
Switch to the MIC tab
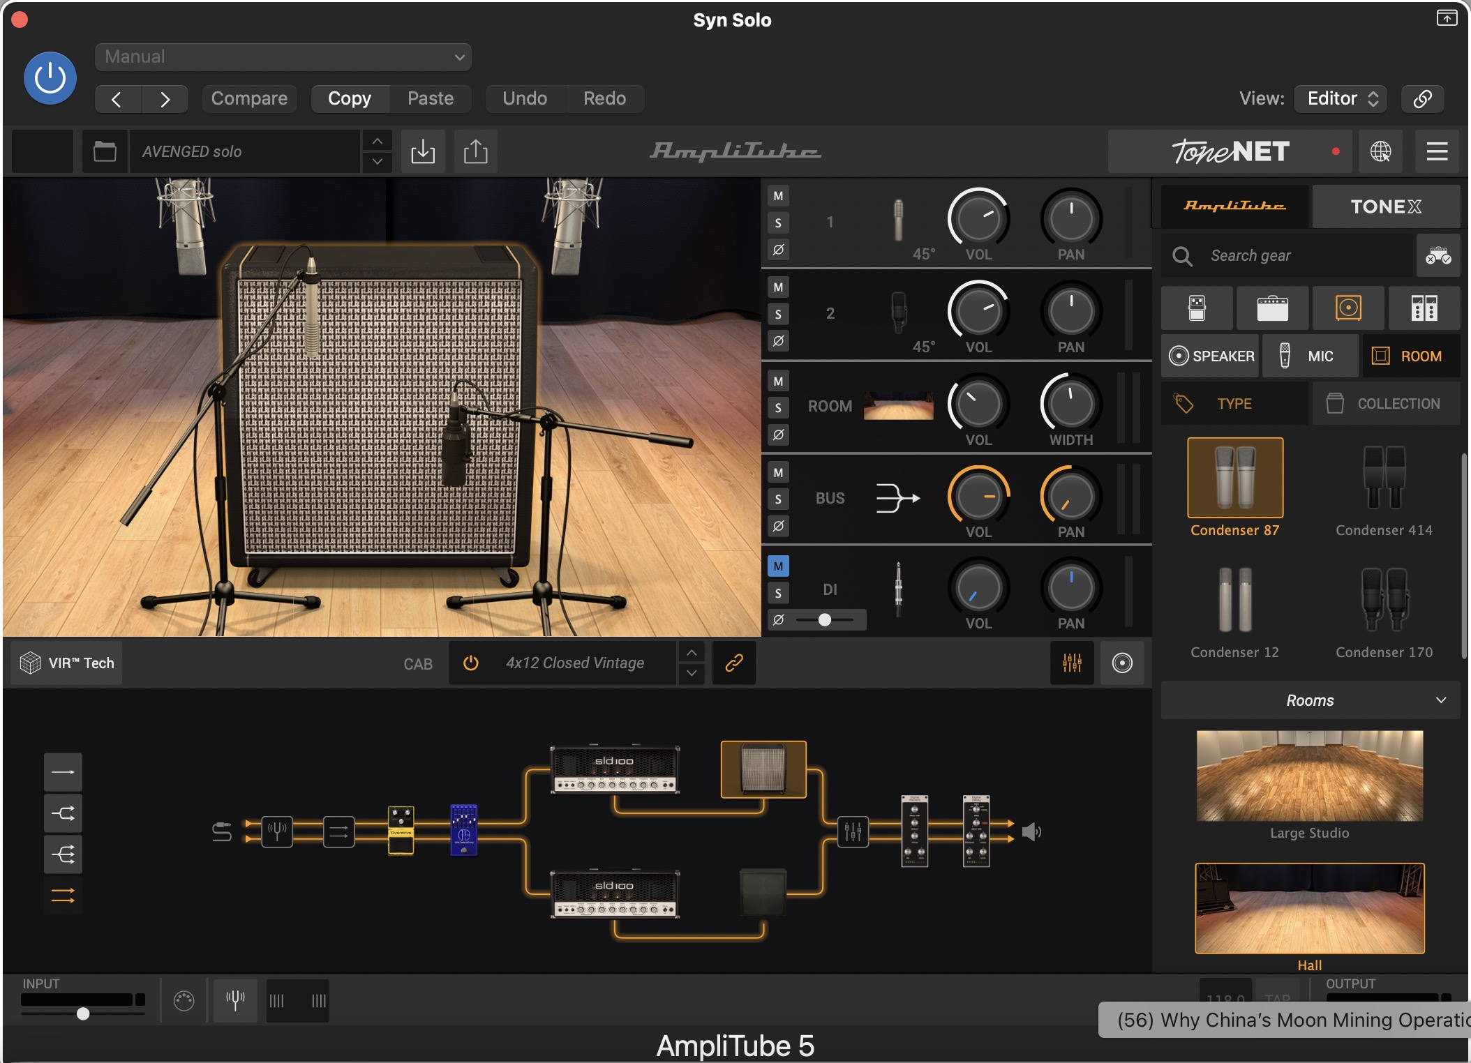coord(1310,356)
